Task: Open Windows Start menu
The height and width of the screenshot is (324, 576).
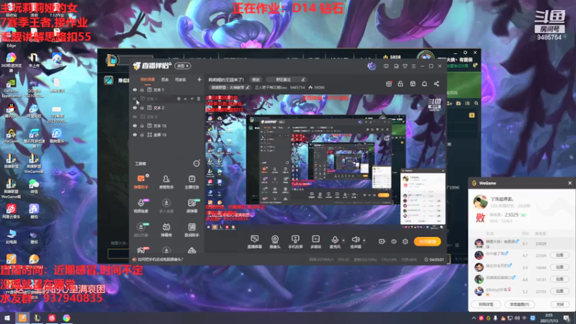Action: click(x=7, y=318)
